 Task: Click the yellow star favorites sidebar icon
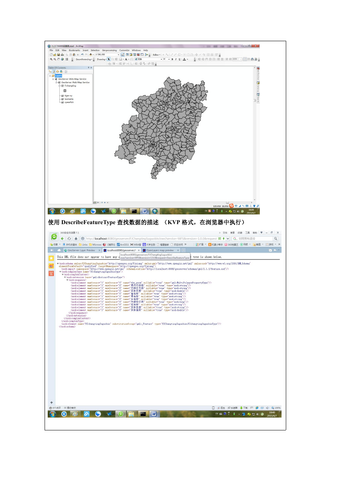coord(51,258)
